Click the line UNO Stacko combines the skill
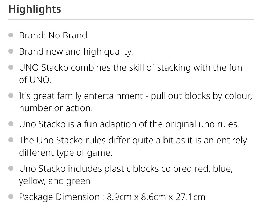262x214 pixels. 131,68
